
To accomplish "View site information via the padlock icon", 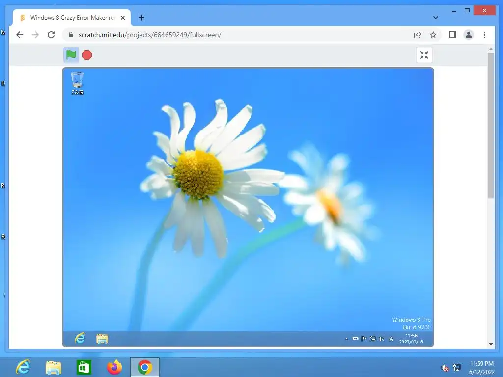I will point(71,35).
